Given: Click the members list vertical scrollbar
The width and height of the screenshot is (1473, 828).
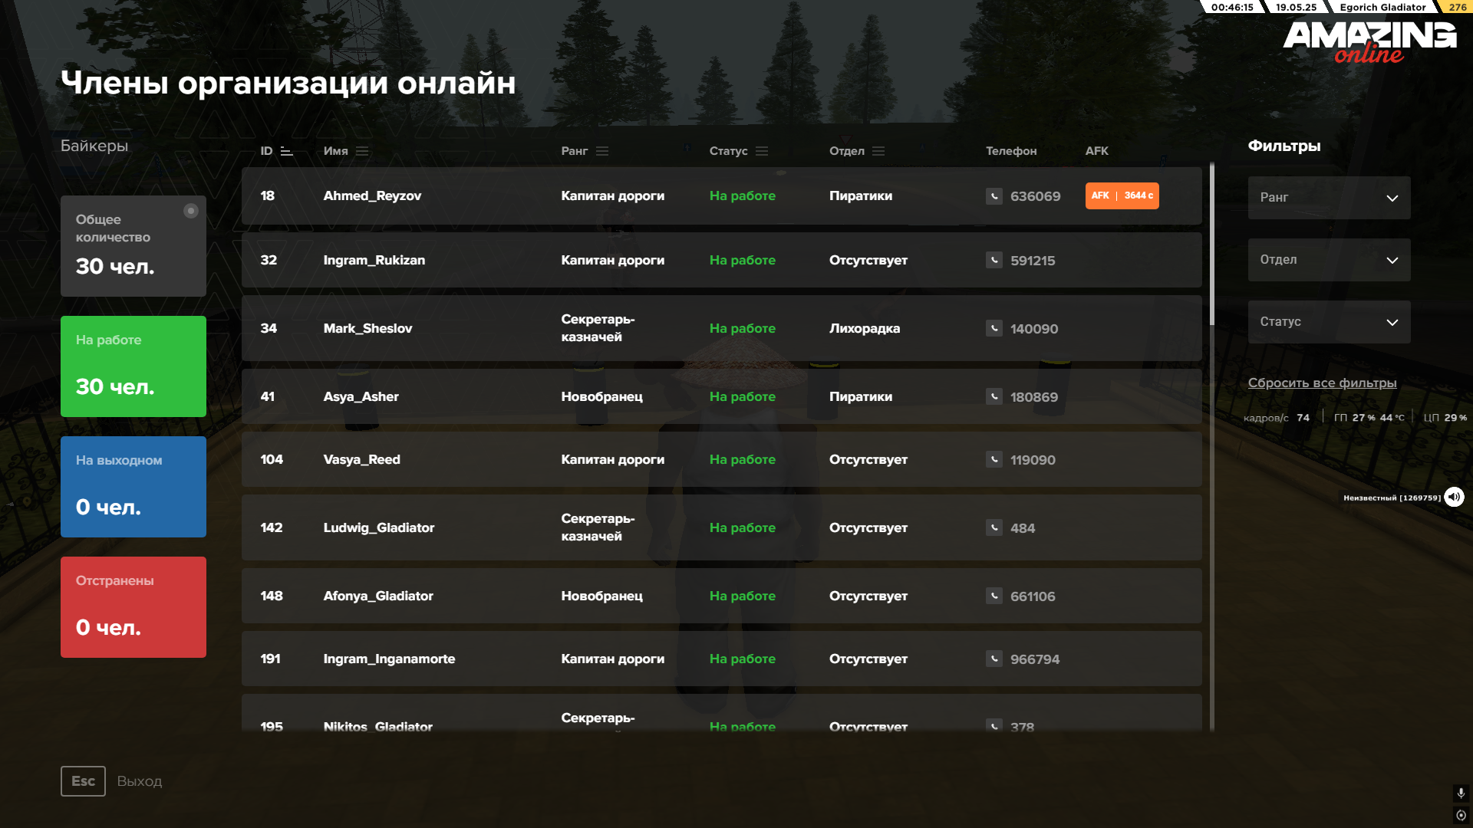Looking at the screenshot, I should click(1212, 245).
